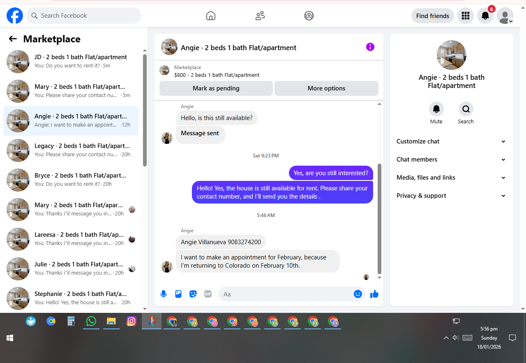The image size is (526, 363).
Task: Click 'Yes, are you still interested?' bubble
Action: (x=331, y=173)
